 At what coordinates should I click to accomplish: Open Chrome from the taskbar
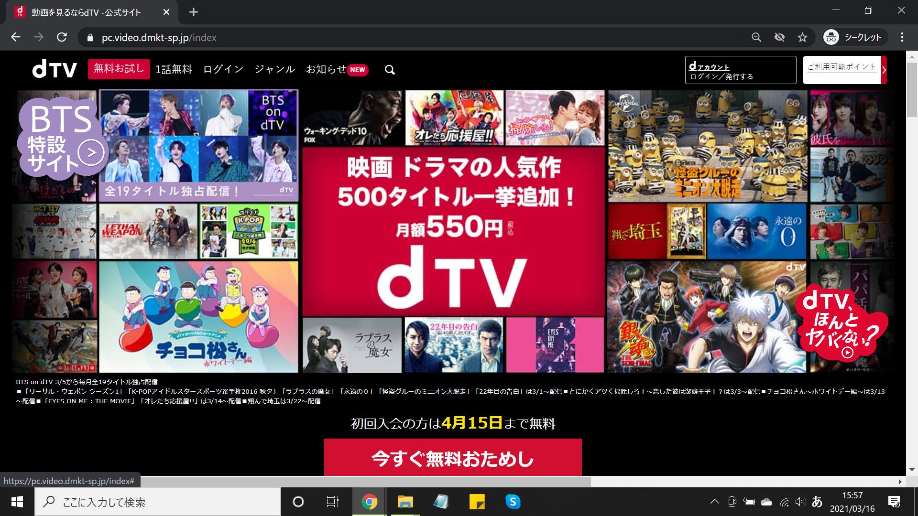click(x=369, y=502)
